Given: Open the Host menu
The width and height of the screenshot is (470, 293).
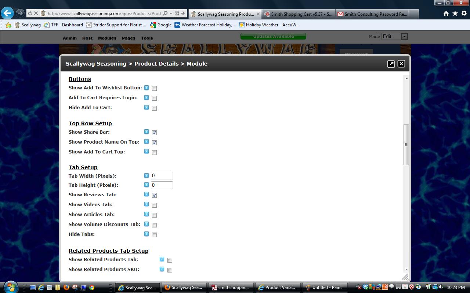Looking at the screenshot, I should point(87,38).
